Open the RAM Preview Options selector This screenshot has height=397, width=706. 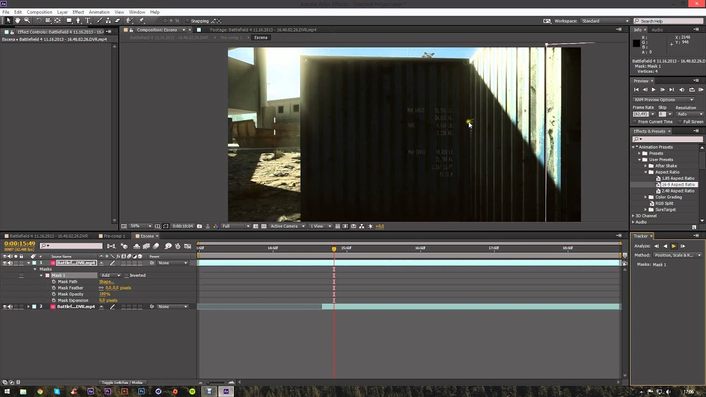click(664, 100)
